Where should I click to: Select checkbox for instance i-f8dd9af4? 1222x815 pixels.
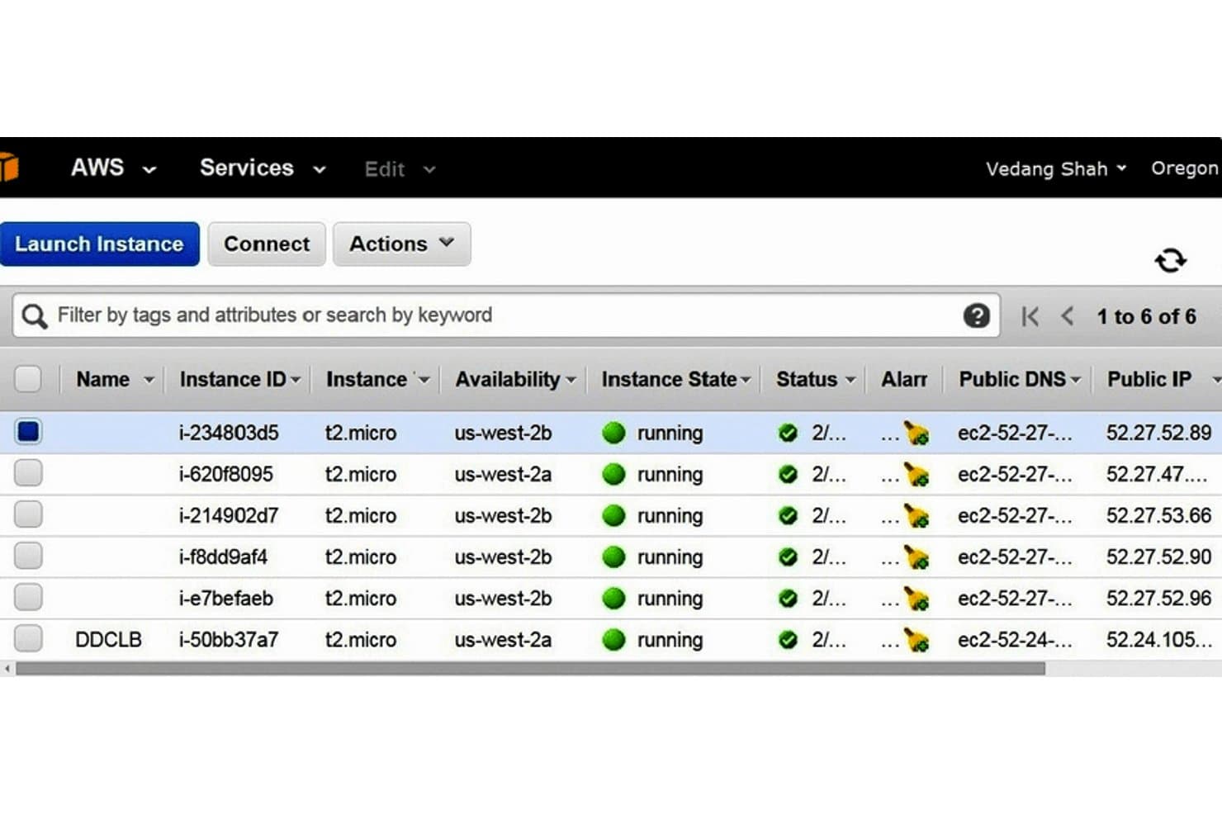(x=28, y=556)
